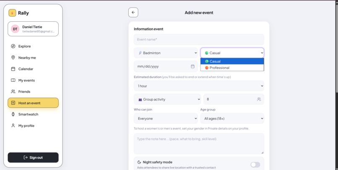Go back with the arrow button
The height and width of the screenshot is (170, 338).
tap(133, 13)
